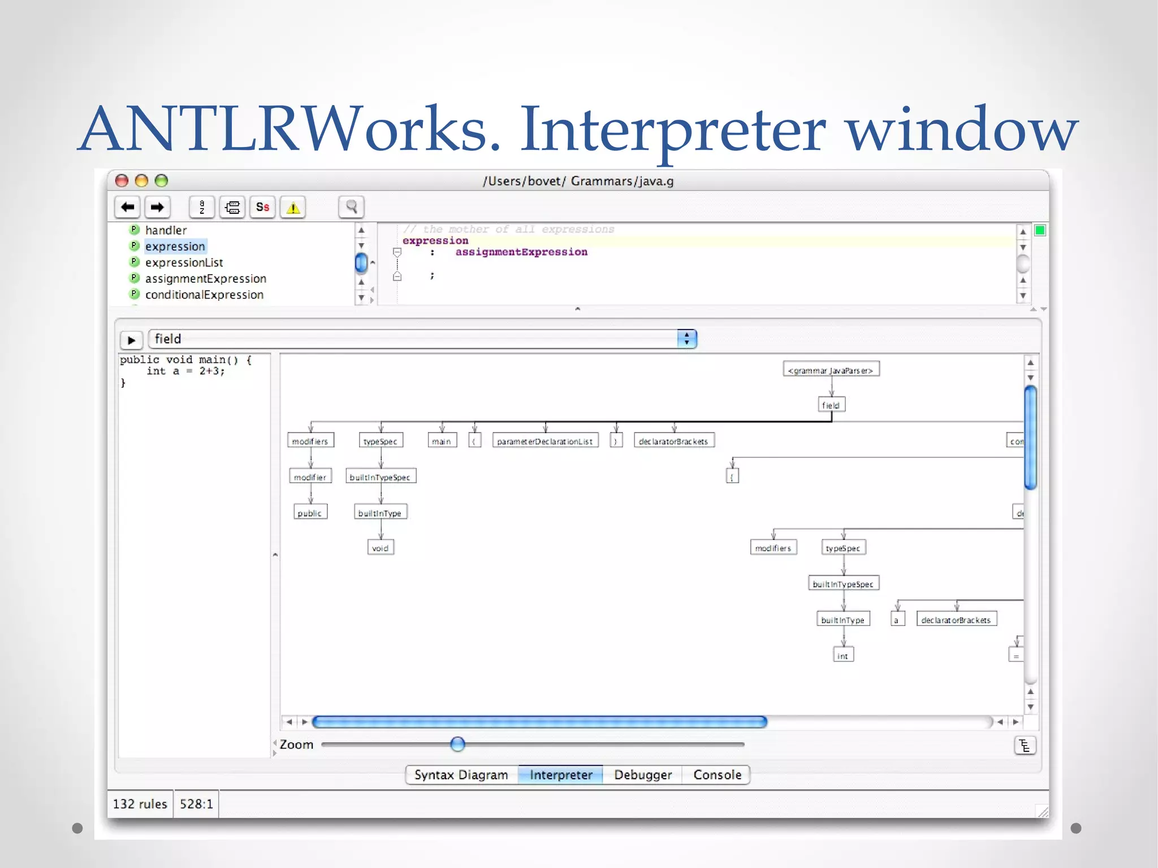Click the green zoom window button
This screenshot has width=1158, height=868.
coord(161,181)
